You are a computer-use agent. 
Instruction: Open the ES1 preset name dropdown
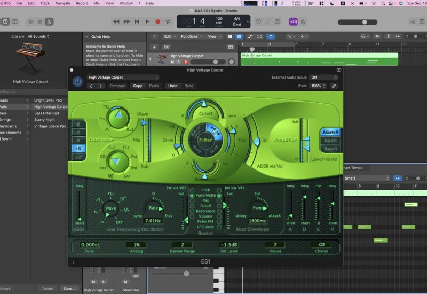pos(123,78)
